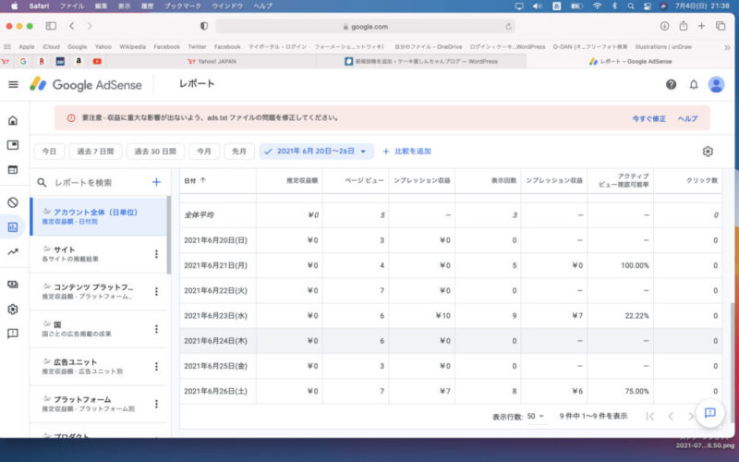Reload the page in Safari
The height and width of the screenshot is (462, 739).
click(x=509, y=27)
